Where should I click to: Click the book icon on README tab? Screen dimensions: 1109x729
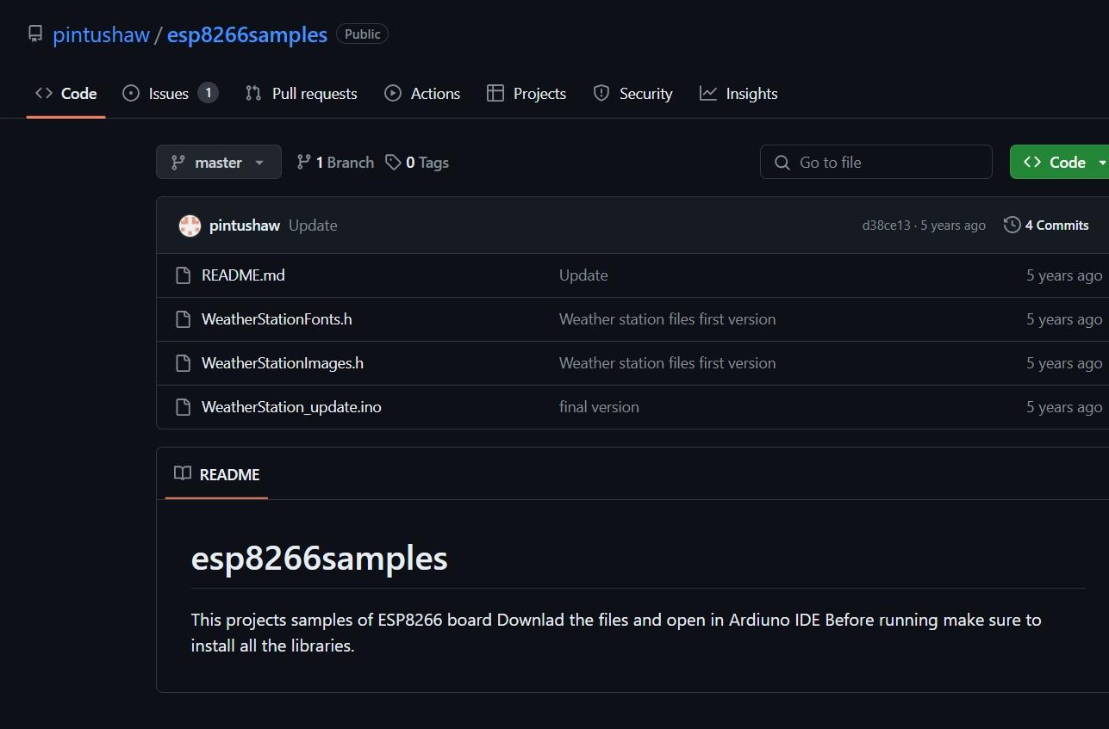182,473
